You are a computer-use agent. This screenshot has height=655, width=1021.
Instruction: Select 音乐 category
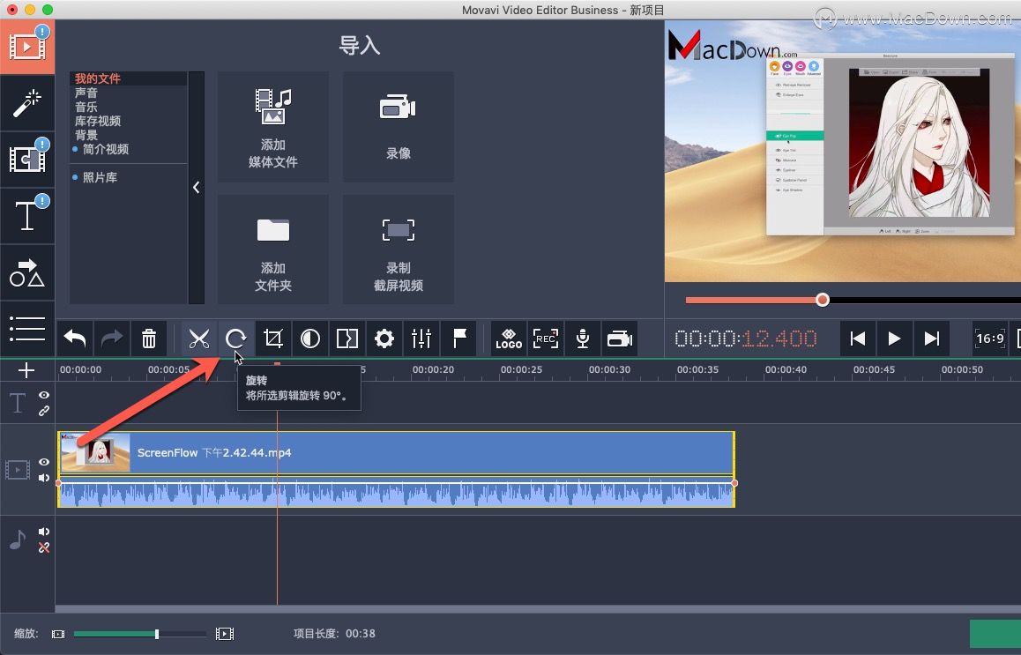tap(86, 107)
